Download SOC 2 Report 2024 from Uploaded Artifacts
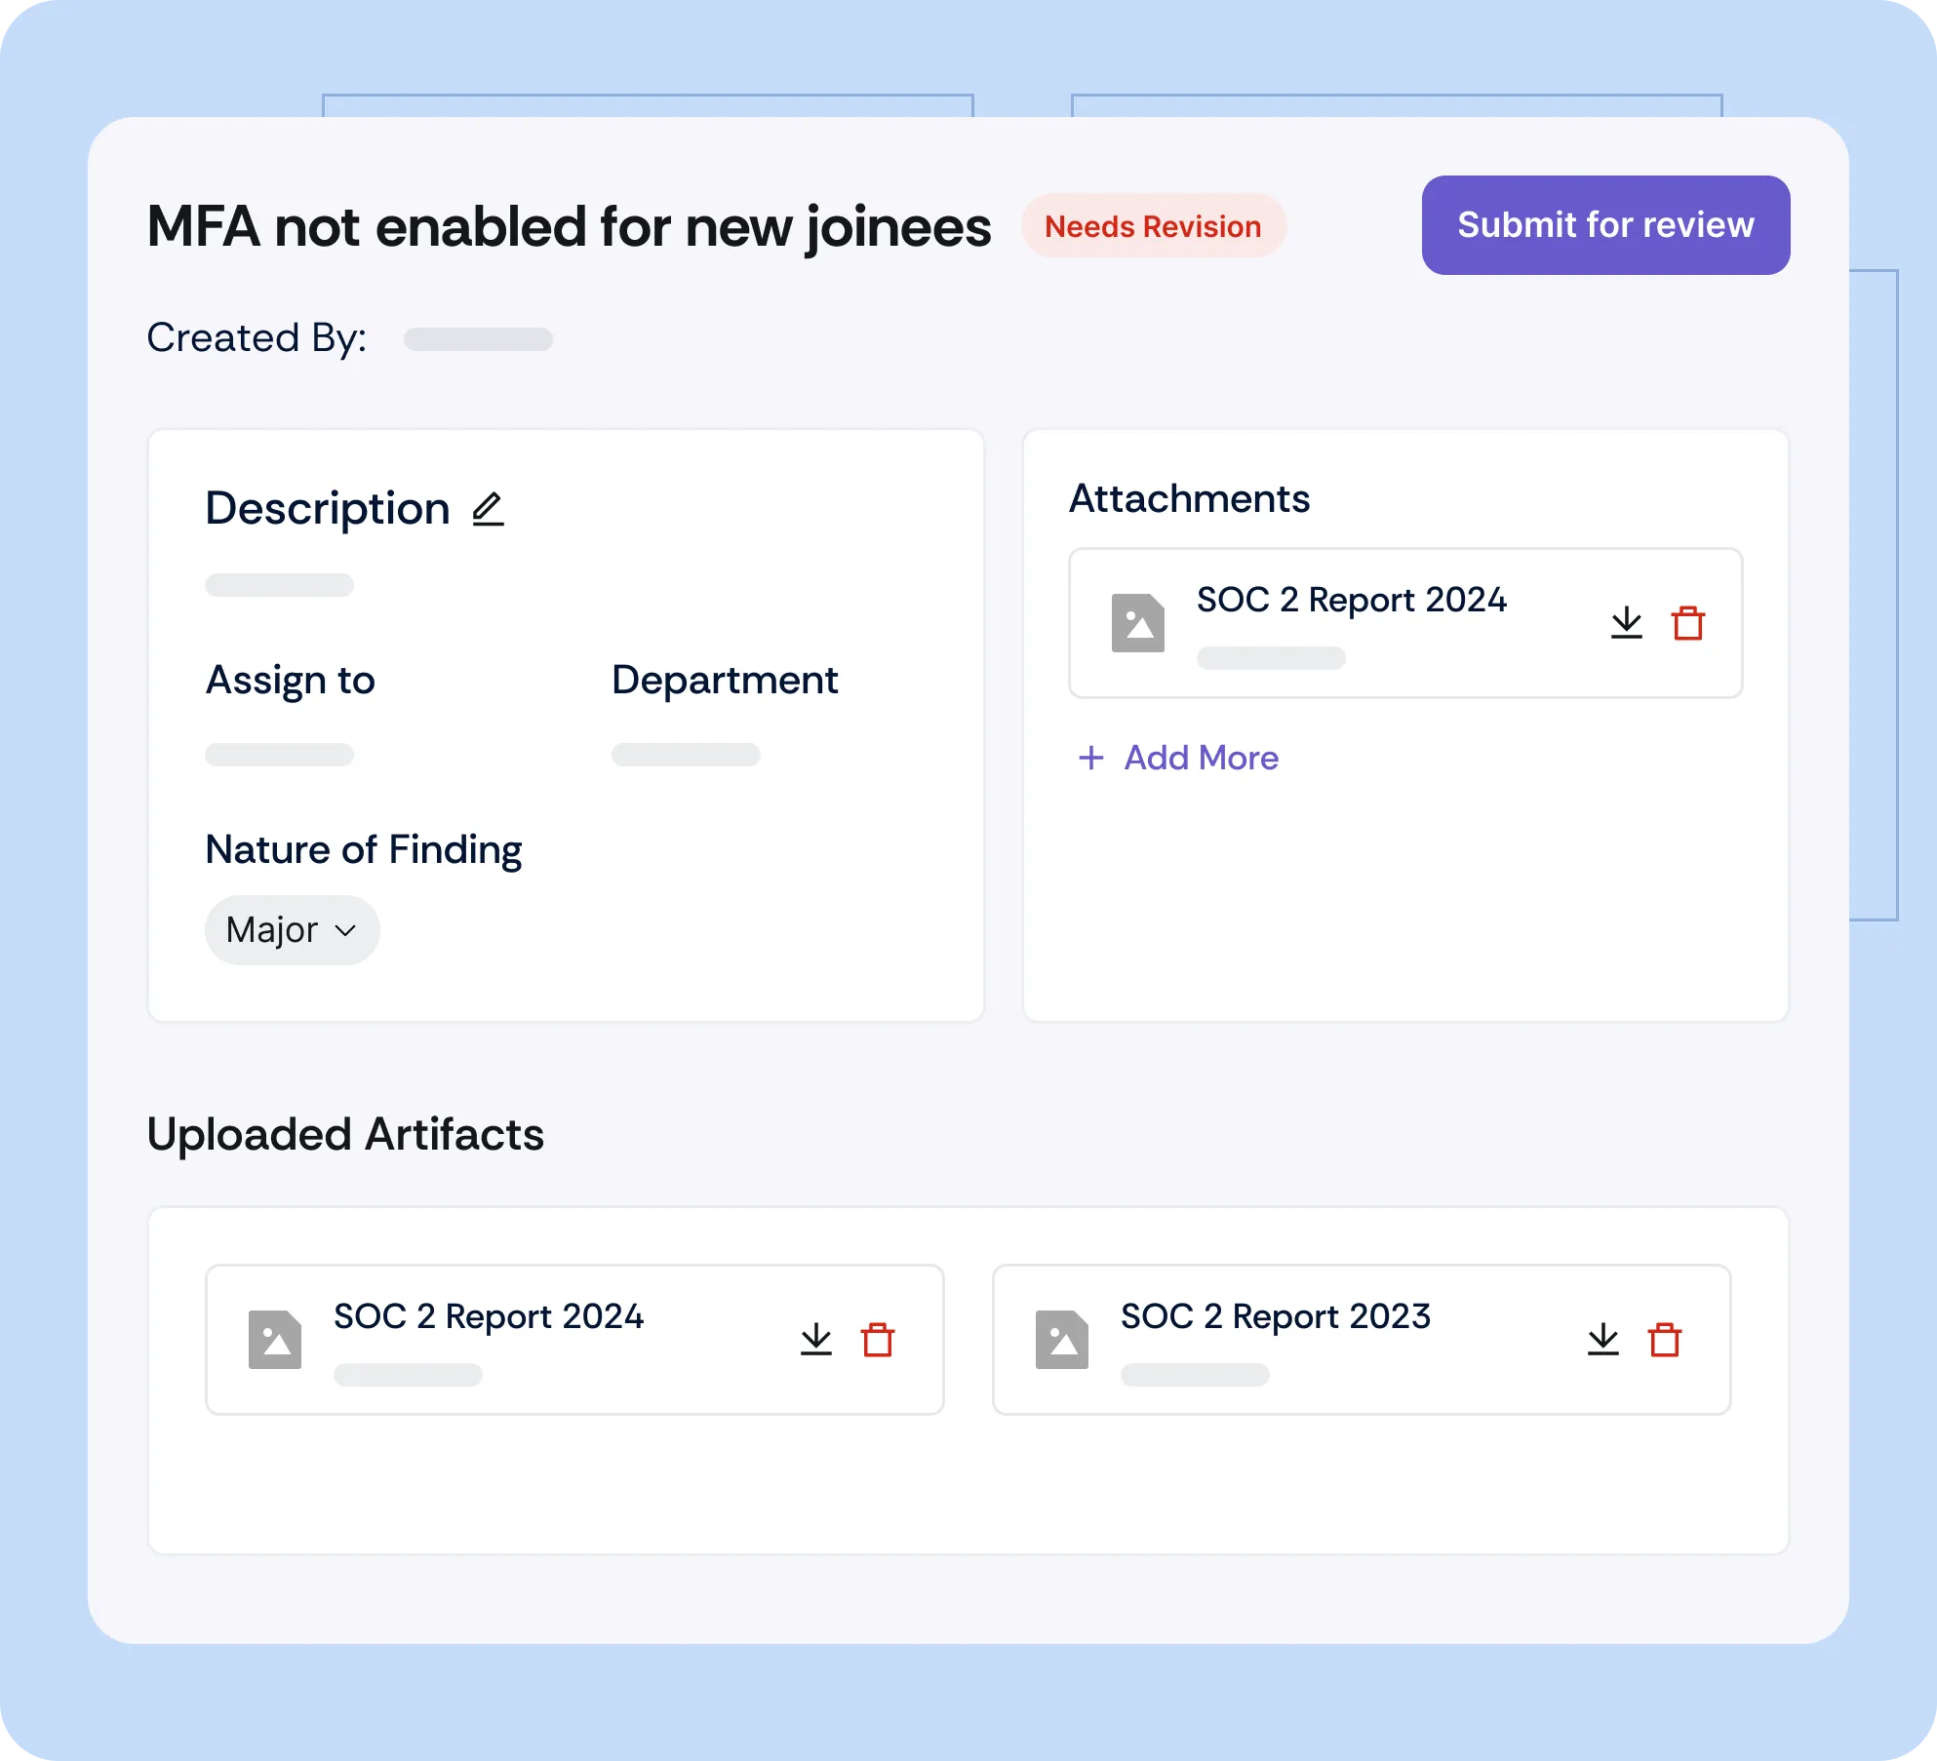 tap(815, 1340)
